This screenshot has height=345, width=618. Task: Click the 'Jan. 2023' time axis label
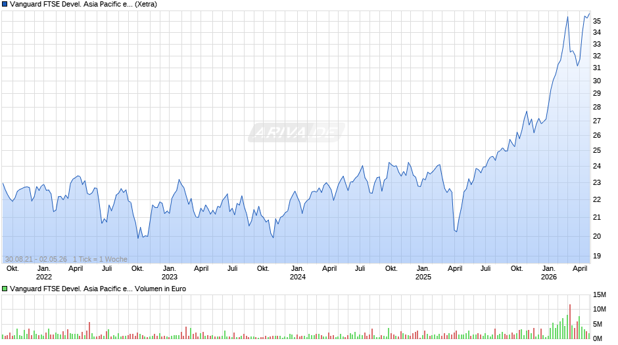(x=170, y=273)
